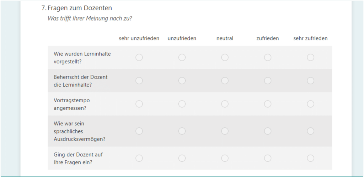Select 'sehr zufrieden' for 'Ging der Dozent auf Ihre Fragen ein?'

311,158
